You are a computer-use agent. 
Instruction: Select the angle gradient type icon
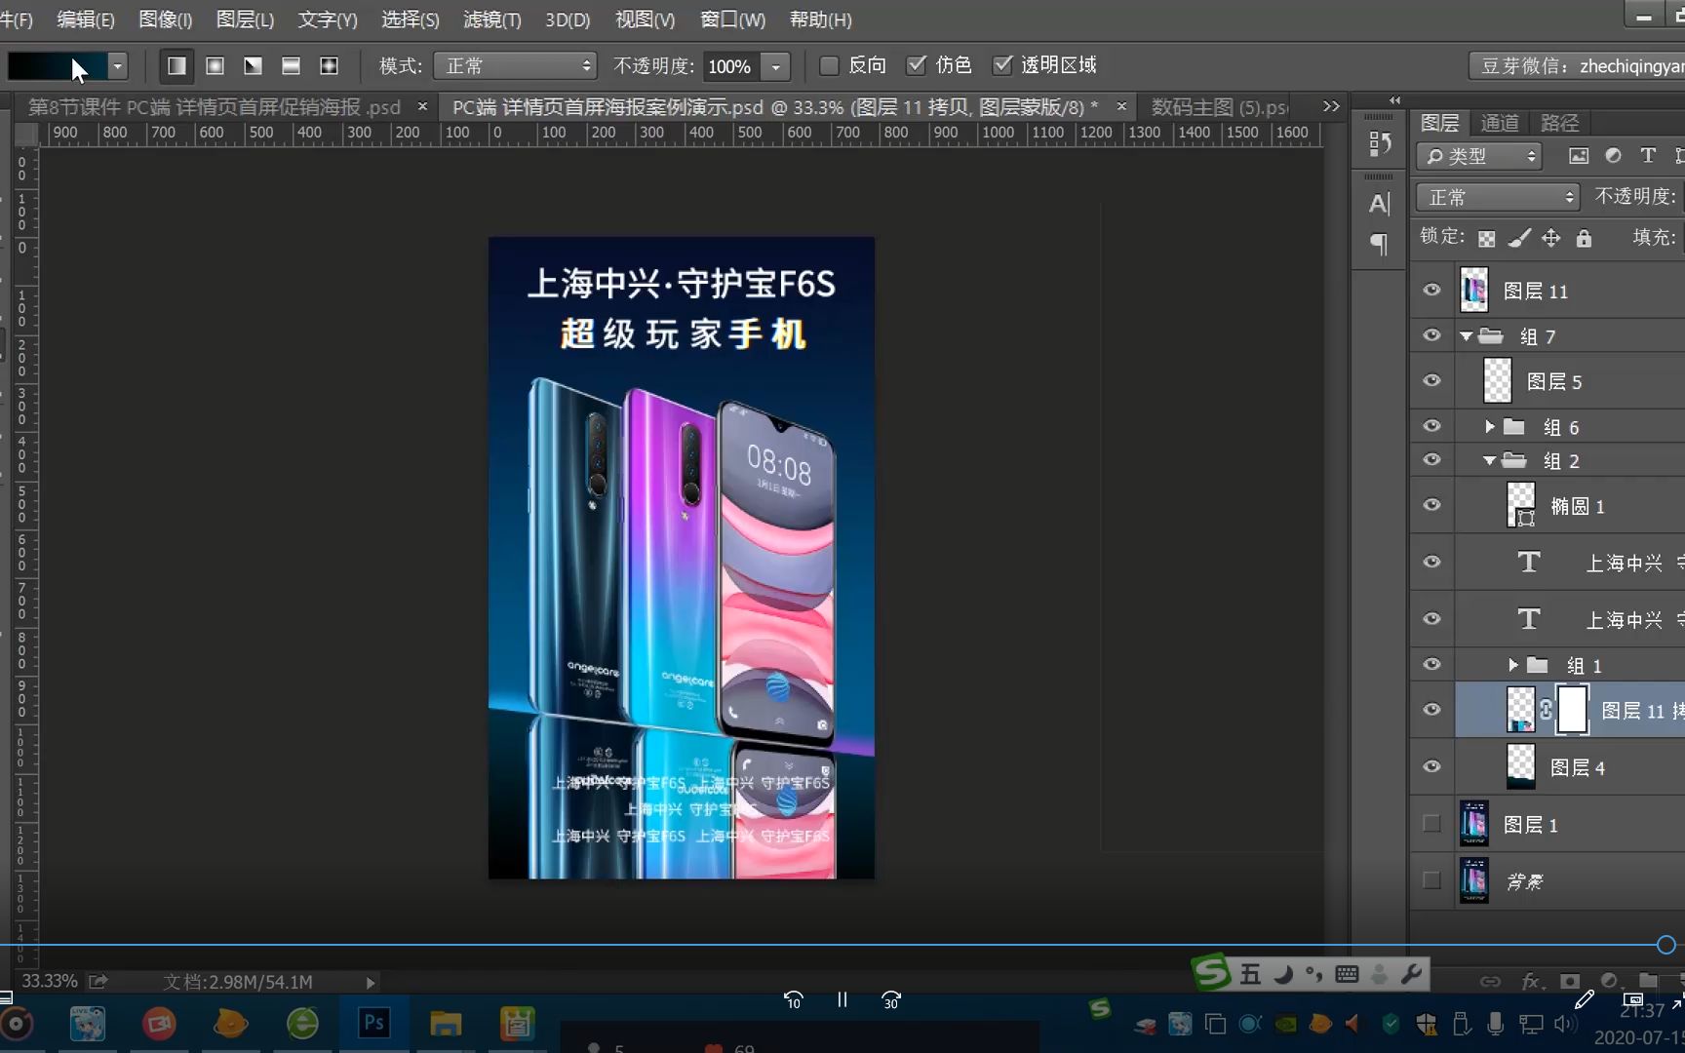tap(253, 65)
